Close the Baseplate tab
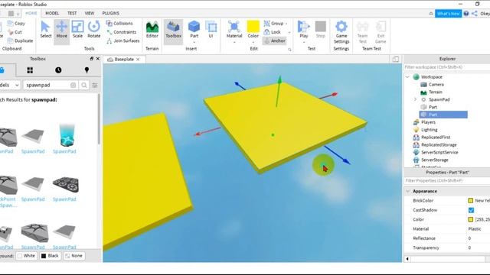The image size is (490, 275). coord(138,60)
